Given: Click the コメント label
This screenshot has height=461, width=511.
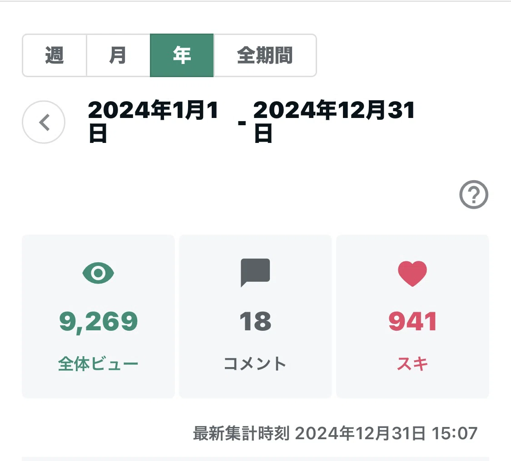Looking at the screenshot, I should [255, 363].
